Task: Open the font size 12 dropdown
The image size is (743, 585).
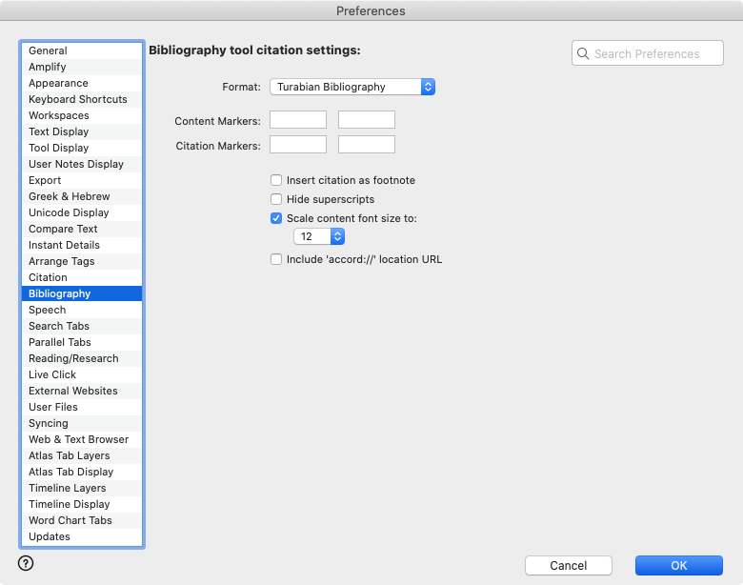Action: pos(319,236)
